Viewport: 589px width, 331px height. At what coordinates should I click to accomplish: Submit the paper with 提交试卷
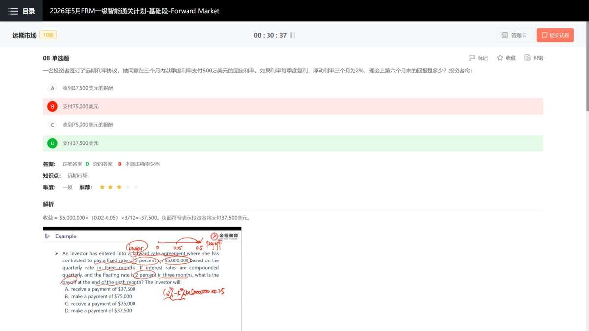(x=555, y=35)
